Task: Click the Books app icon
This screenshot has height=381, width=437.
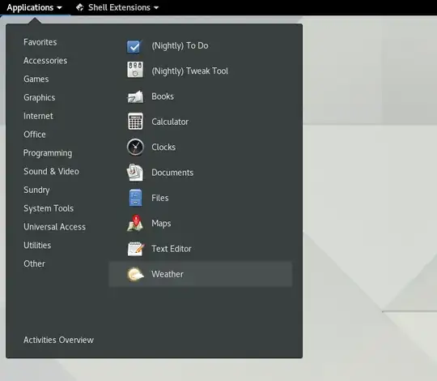Action: (x=135, y=96)
